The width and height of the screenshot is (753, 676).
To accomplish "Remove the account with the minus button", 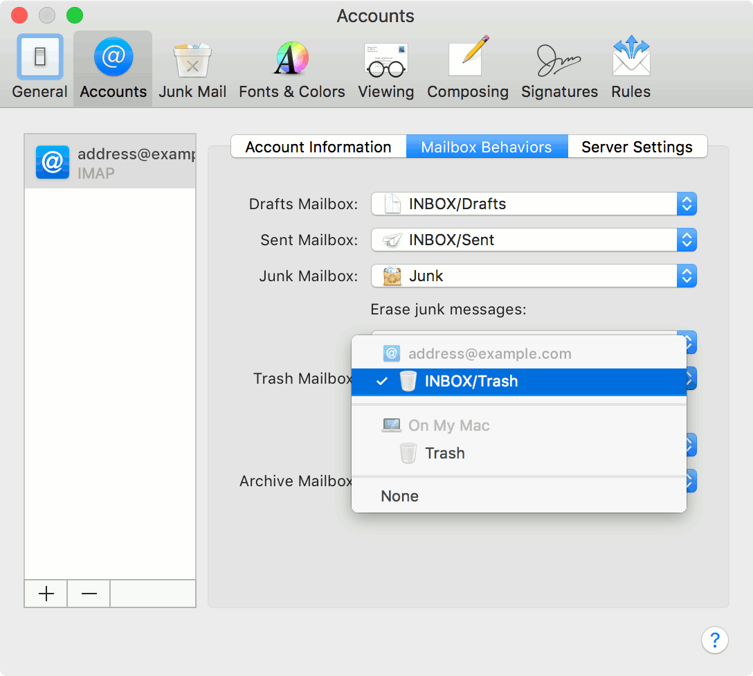I will [x=88, y=594].
